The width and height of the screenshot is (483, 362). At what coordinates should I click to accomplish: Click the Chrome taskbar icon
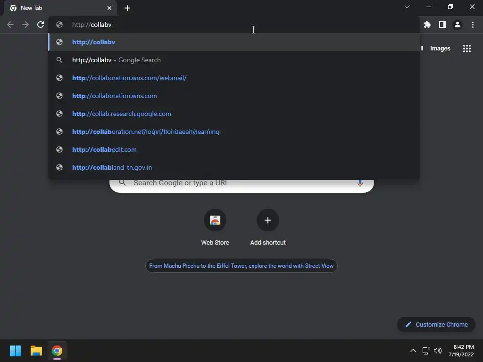coord(57,351)
